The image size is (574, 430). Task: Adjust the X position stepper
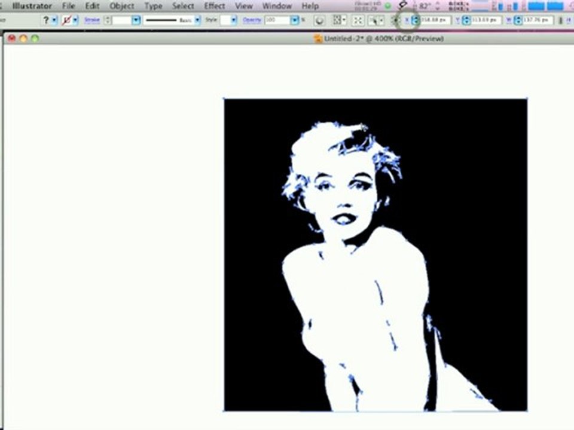[x=415, y=20]
